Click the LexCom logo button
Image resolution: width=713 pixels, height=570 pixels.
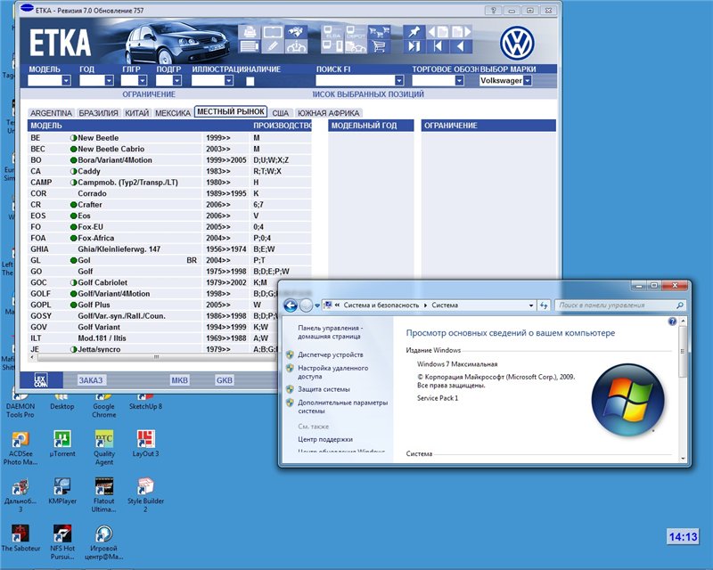41,380
